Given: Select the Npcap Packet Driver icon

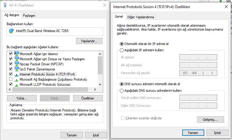Looking at the screenshot, I should 17,64.
